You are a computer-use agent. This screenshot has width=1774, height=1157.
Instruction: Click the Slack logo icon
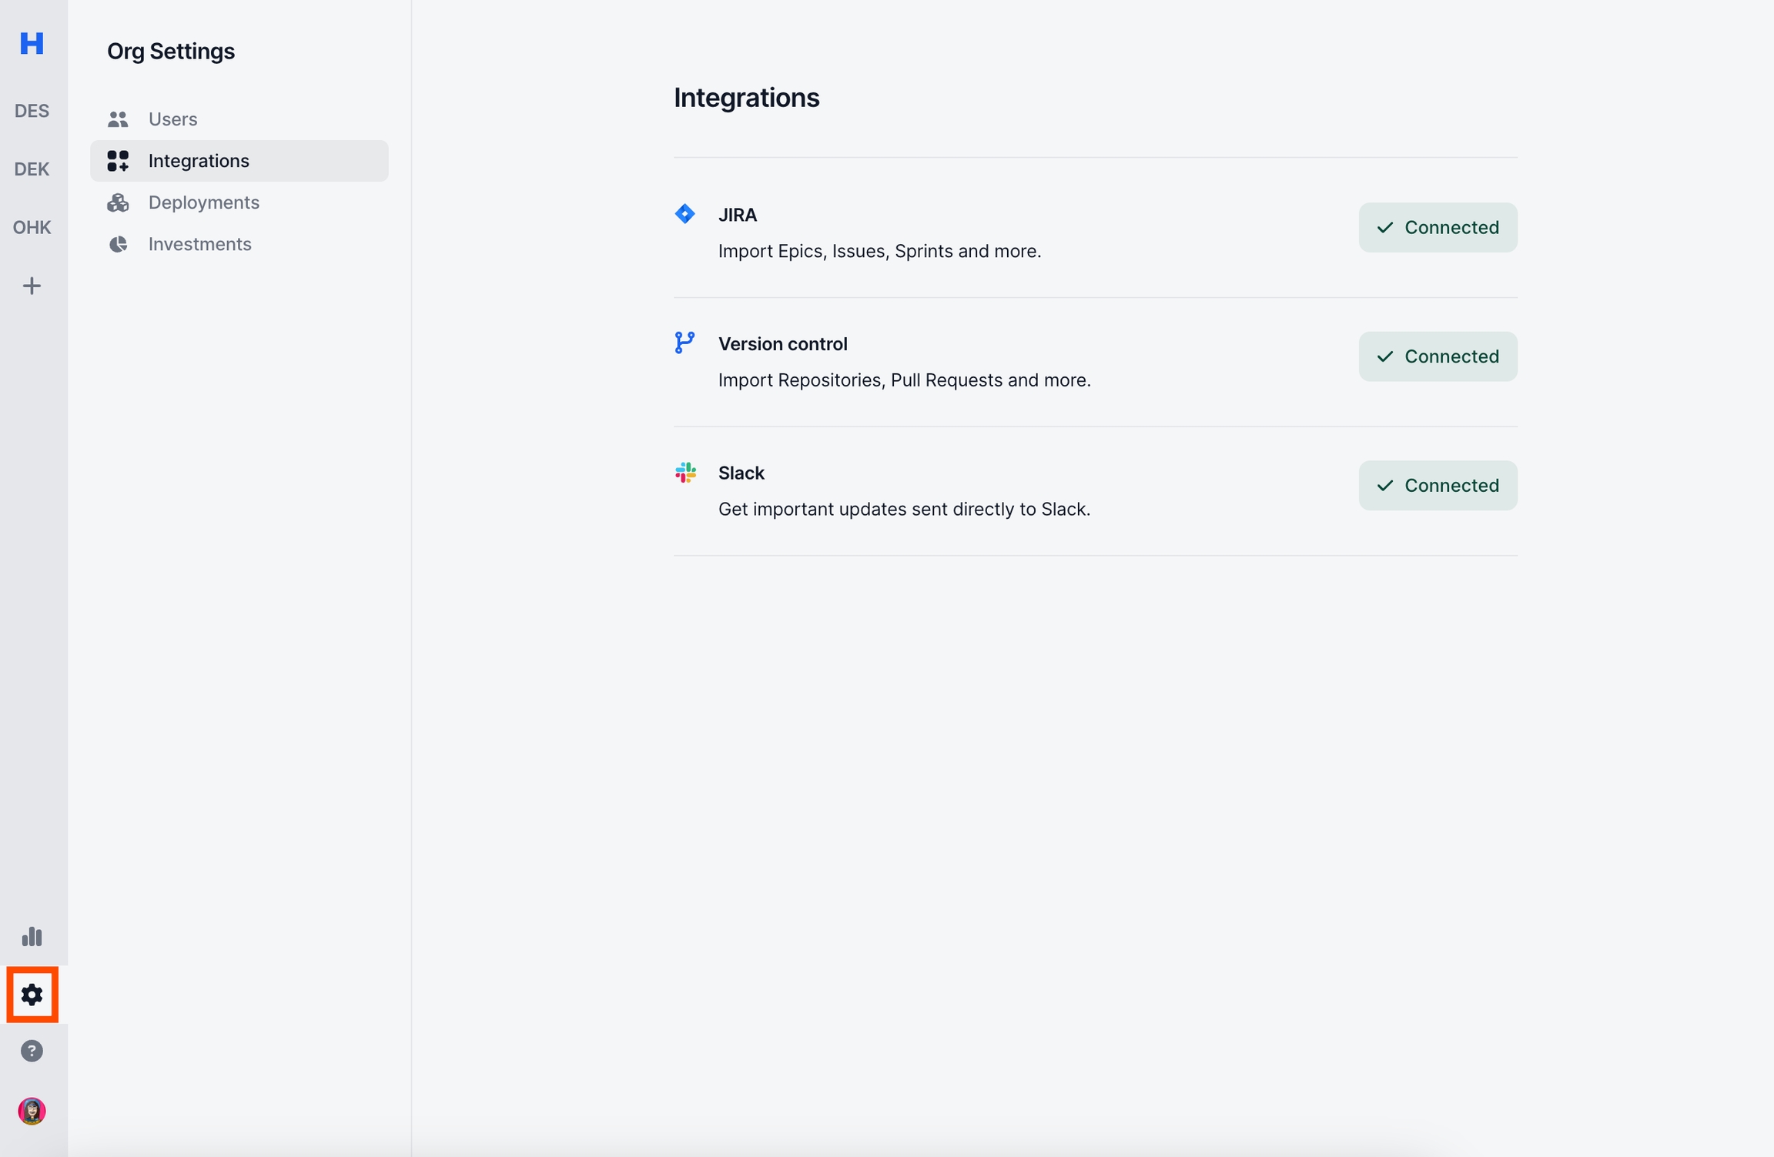coord(684,472)
